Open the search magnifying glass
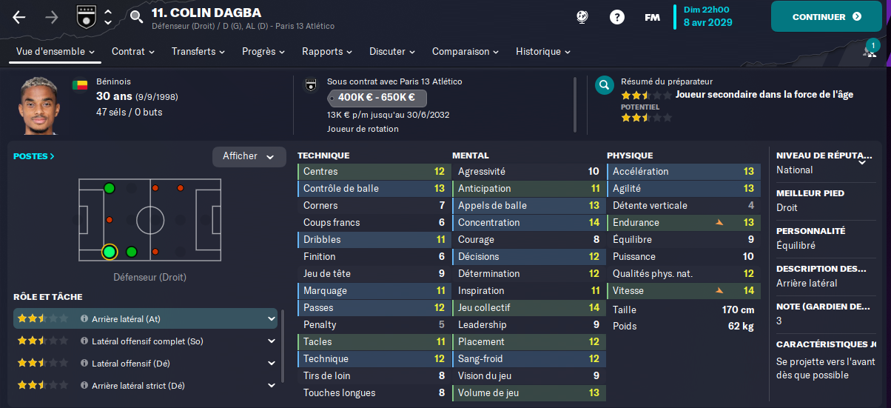 [136, 16]
